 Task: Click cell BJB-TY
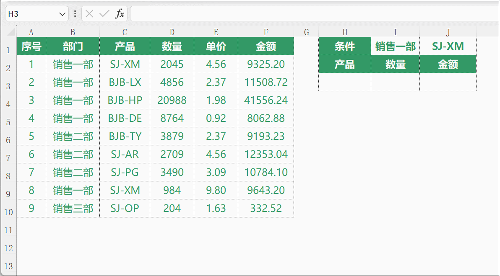(x=125, y=136)
